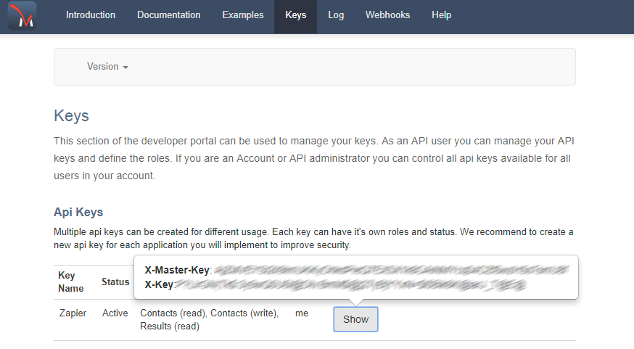
Task: Open the Introduction page
Action: (91, 15)
